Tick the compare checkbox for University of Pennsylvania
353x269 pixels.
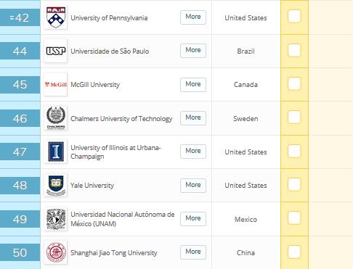294,17
